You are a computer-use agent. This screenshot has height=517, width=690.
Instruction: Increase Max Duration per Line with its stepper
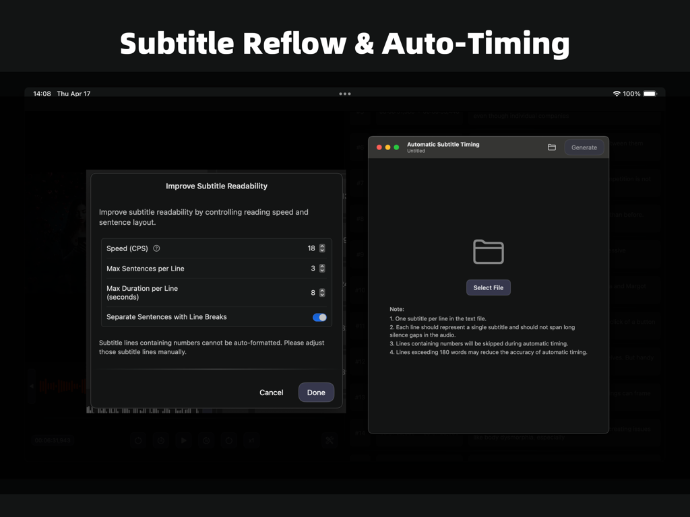coord(322,291)
